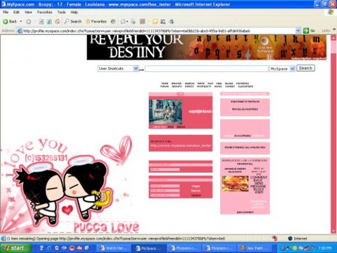Screen dimensions: 337x253
Task: Open the Favorites menu
Action: [45, 12]
